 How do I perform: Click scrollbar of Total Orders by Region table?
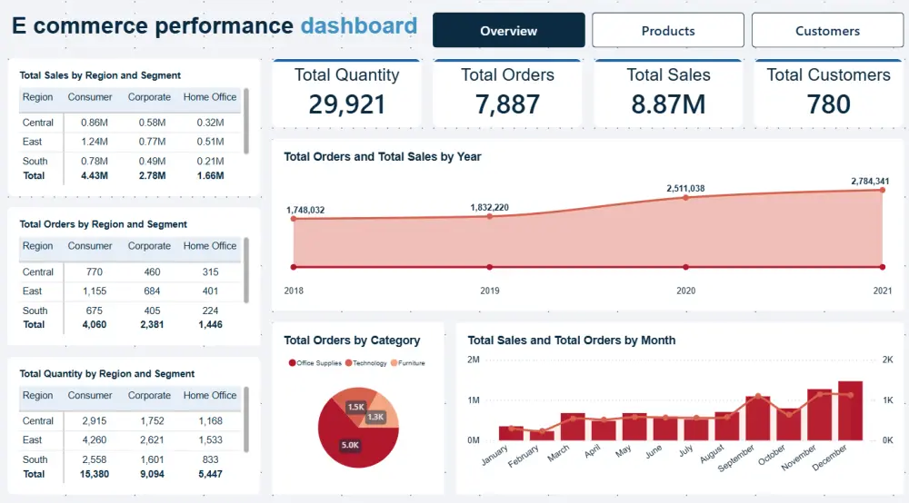point(246,271)
